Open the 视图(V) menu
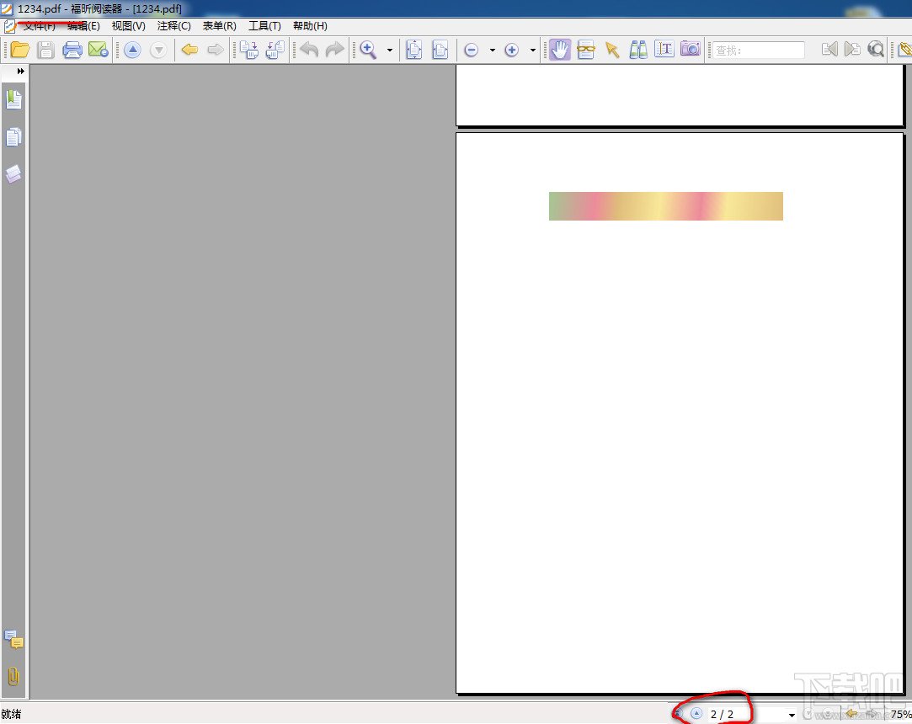Screen dimensions: 912x724 (129, 26)
